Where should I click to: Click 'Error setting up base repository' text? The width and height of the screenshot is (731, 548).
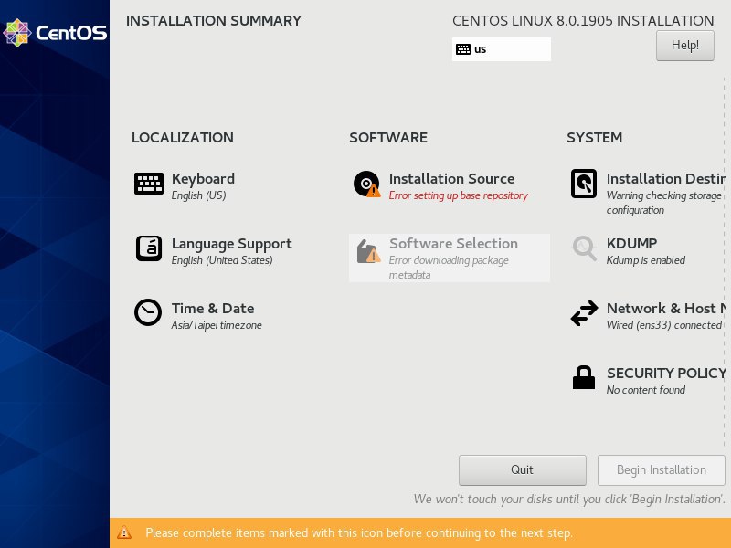point(459,195)
